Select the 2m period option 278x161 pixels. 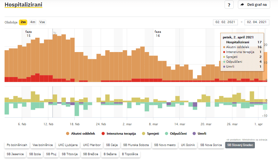pyautogui.click(x=23, y=22)
